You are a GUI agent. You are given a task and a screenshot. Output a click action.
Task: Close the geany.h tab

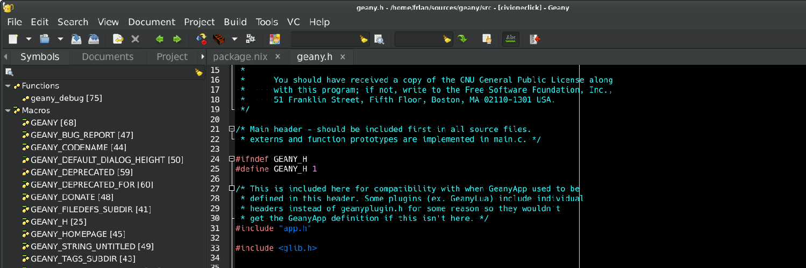343,56
